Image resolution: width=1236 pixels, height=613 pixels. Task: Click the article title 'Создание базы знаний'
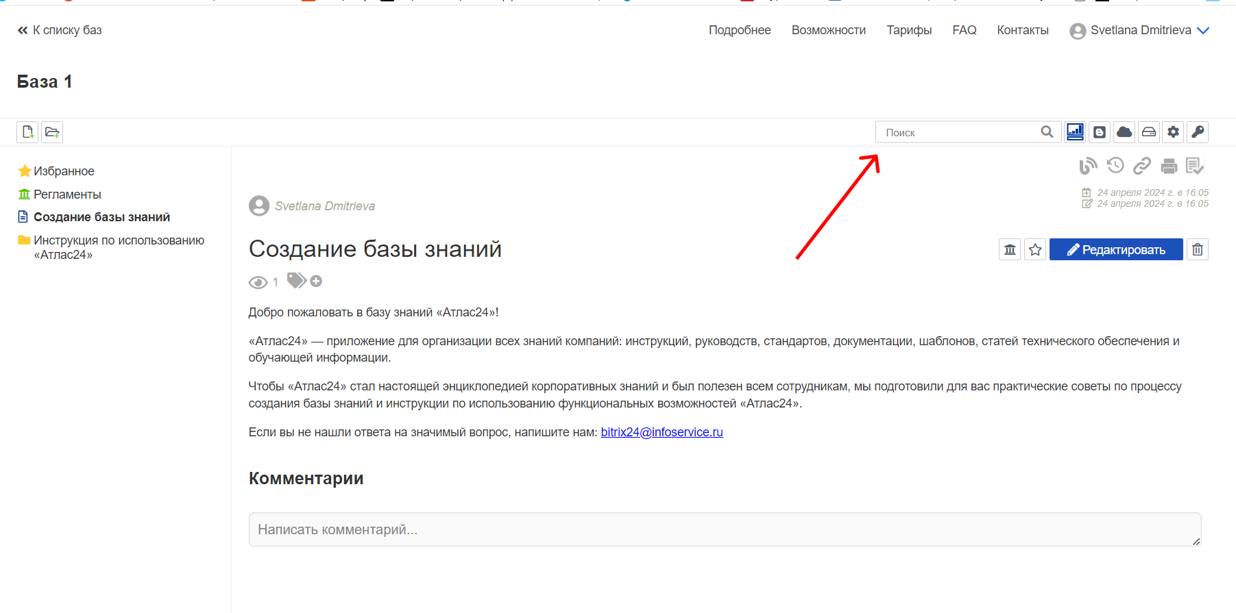click(x=375, y=249)
